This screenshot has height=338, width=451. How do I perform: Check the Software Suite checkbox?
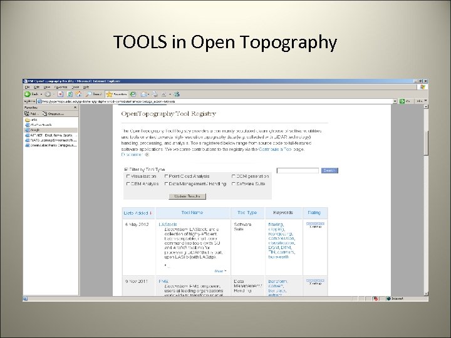click(x=234, y=183)
